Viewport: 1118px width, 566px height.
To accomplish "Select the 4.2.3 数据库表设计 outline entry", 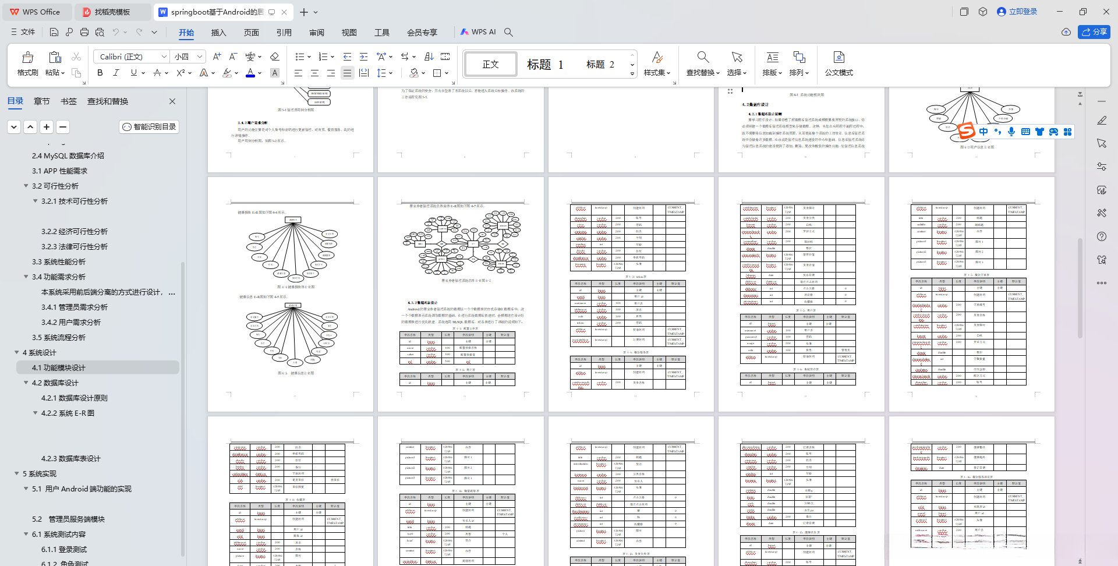I will pos(70,458).
